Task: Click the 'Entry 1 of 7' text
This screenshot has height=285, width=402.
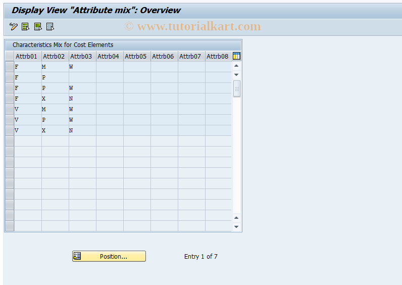Action: pyautogui.click(x=200, y=257)
